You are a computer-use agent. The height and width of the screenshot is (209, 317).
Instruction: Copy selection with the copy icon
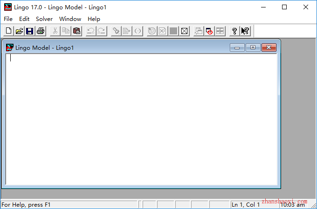point(66,31)
